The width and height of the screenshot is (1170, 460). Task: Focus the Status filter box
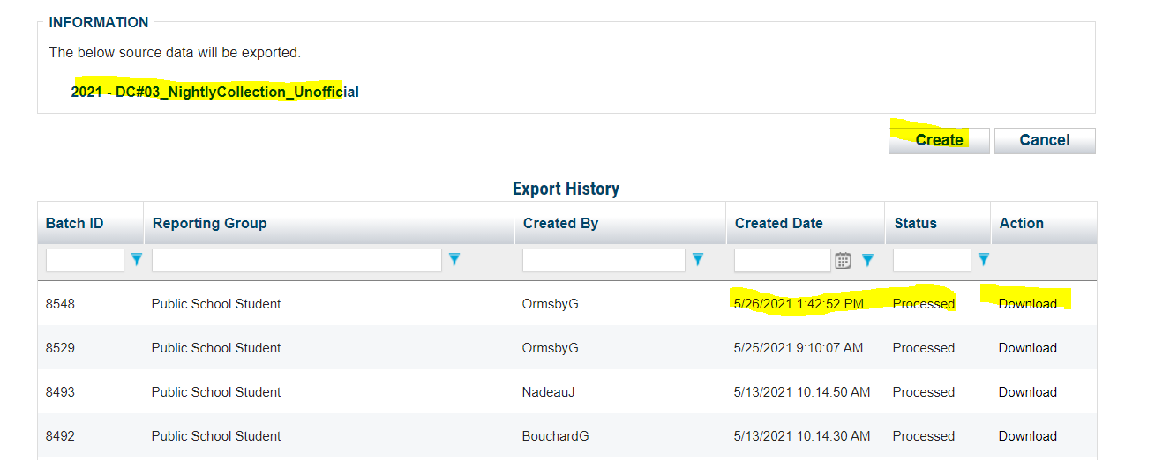pyautogui.click(x=932, y=260)
